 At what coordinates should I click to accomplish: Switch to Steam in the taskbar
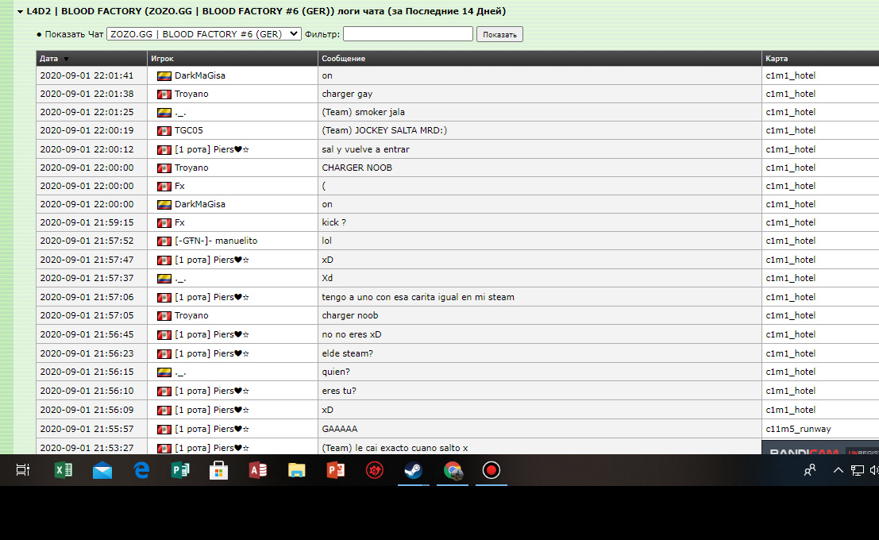[x=414, y=470]
